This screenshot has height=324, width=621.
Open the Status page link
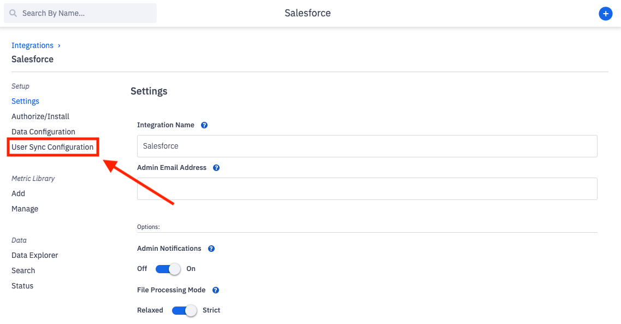(x=22, y=286)
